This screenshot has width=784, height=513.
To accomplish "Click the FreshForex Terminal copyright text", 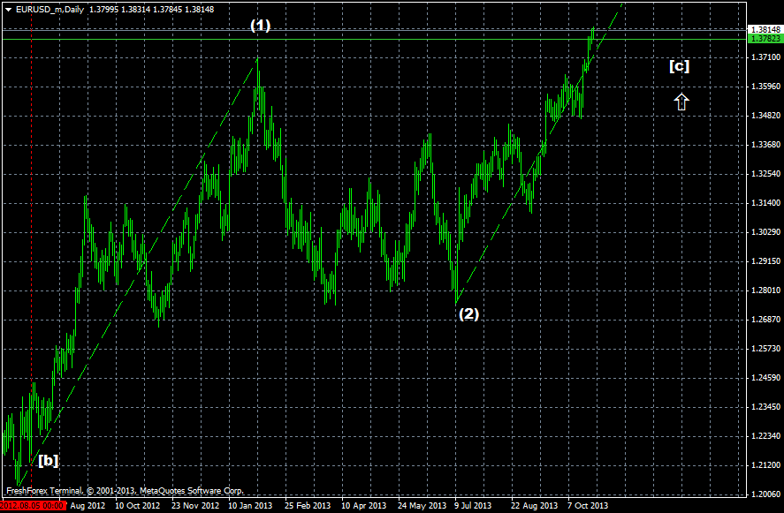I will coord(124,490).
